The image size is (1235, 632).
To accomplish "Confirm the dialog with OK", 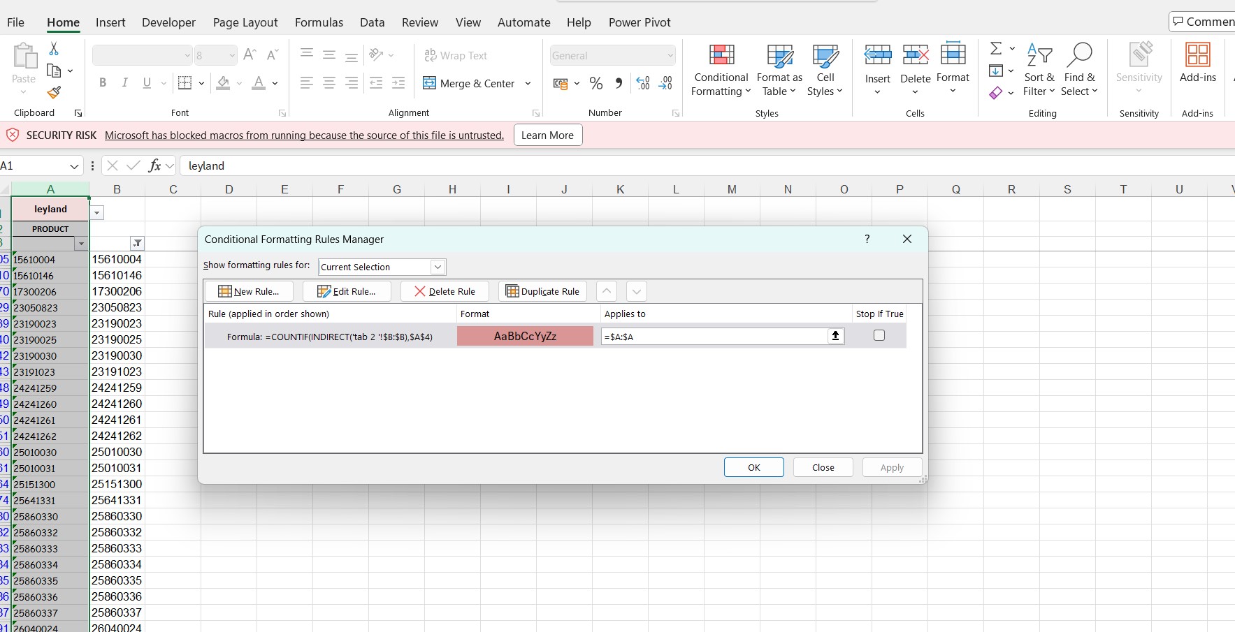I will pyautogui.click(x=753, y=467).
